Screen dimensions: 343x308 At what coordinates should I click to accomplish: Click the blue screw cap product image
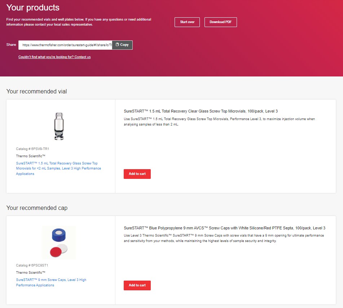pos(58,242)
